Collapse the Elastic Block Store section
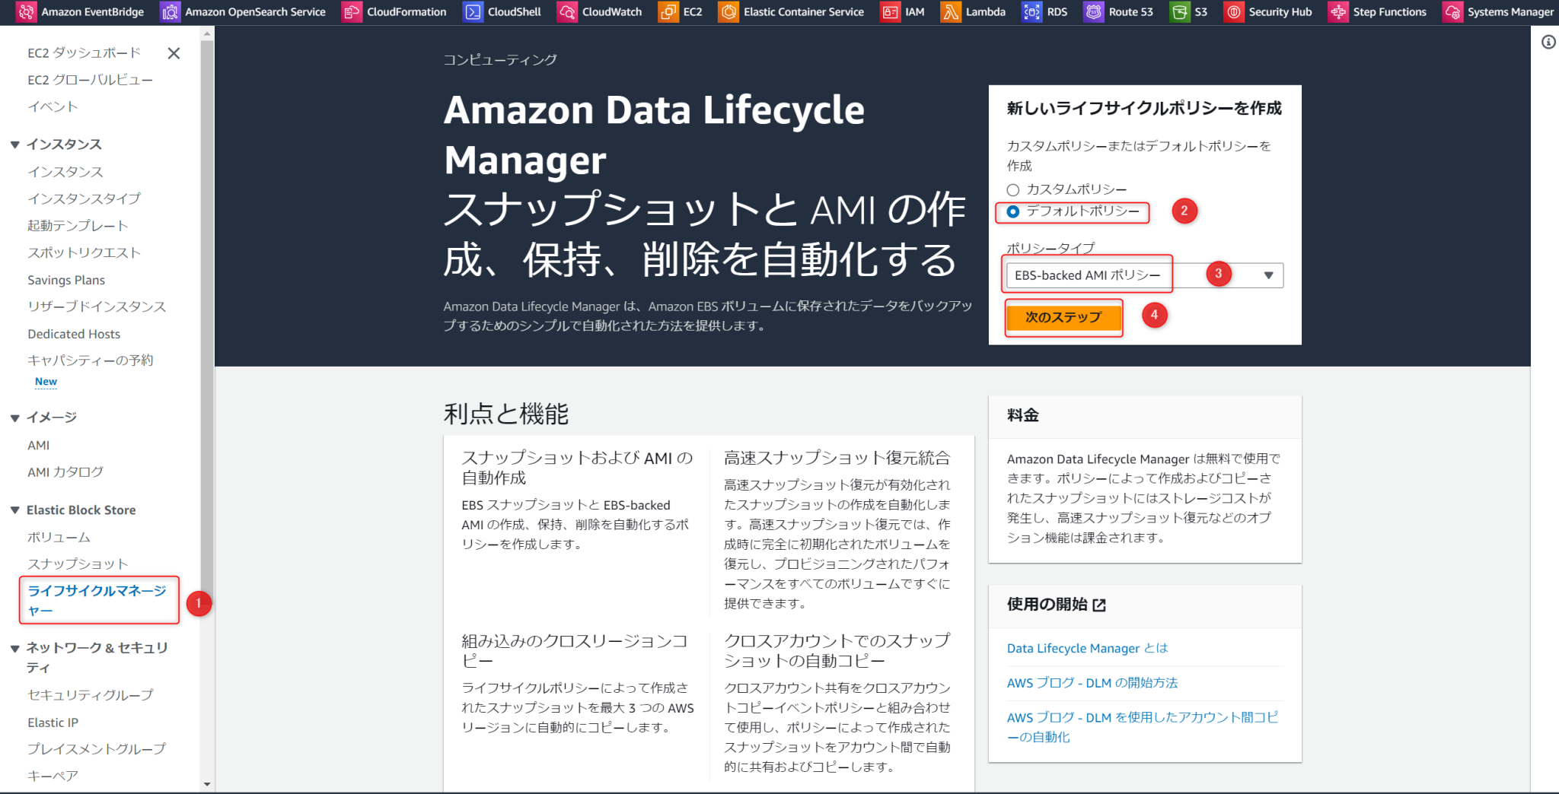 13,510
